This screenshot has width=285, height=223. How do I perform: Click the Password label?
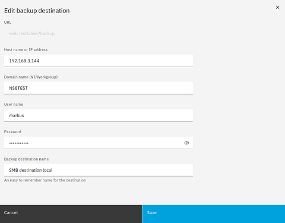(x=12, y=132)
